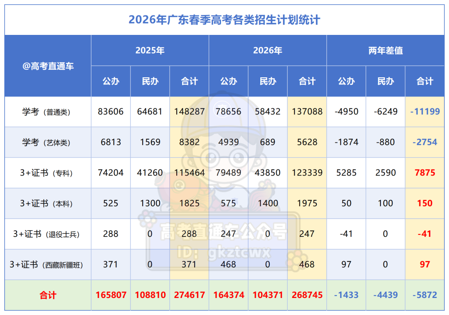Select the 两年差值 column group header
This screenshot has width=449, height=315.
(385, 50)
